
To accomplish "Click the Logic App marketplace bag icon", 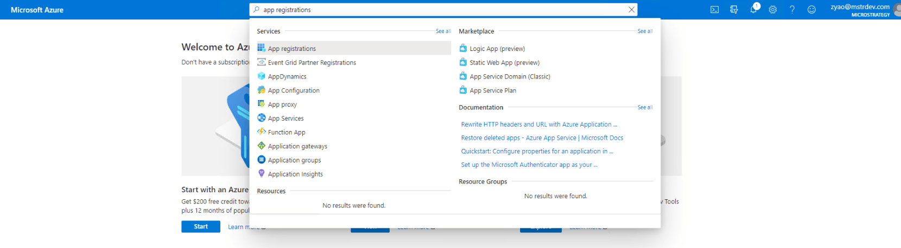I will [x=463, y=48].
